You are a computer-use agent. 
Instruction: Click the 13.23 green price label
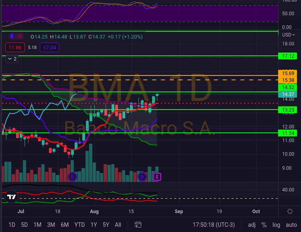(x=288, y=110)
